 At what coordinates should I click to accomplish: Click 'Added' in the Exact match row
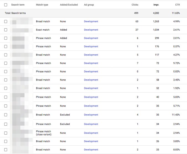[x=63, y=30]
